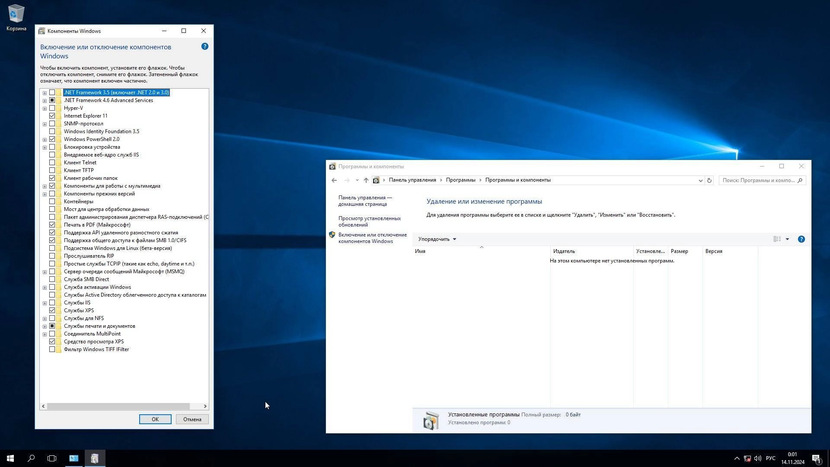
Task: Open the view options dropdown arrow
Action: 787,239
